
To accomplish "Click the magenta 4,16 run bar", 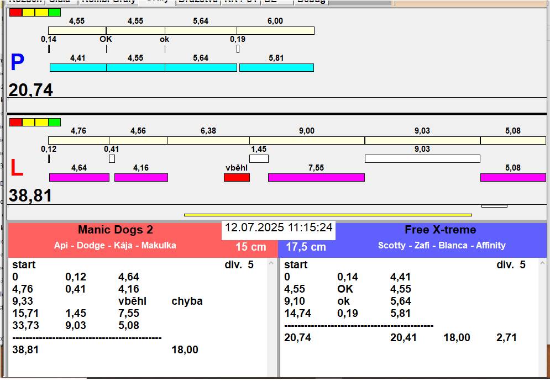I will [141, 177].
